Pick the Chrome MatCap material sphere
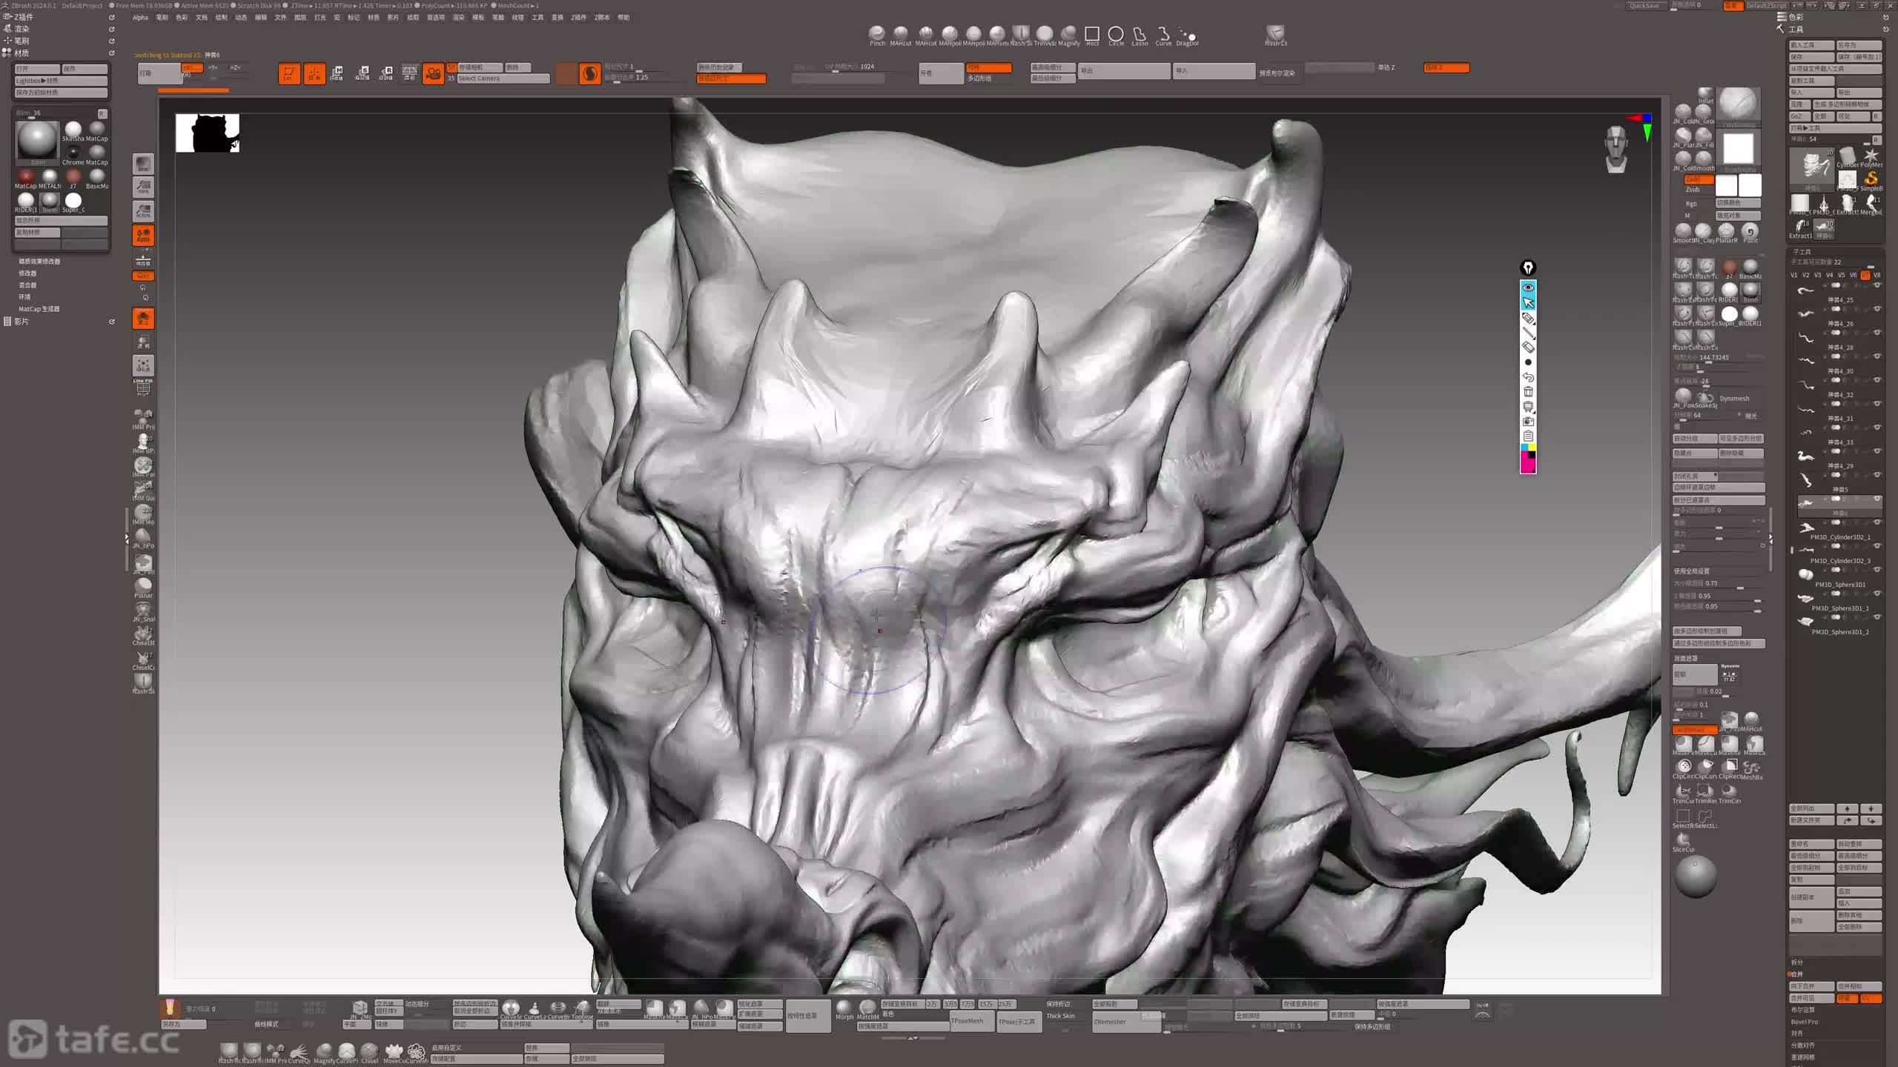Image resolution: width=1898 pixels, height=1067 pixels. (73, 153)
